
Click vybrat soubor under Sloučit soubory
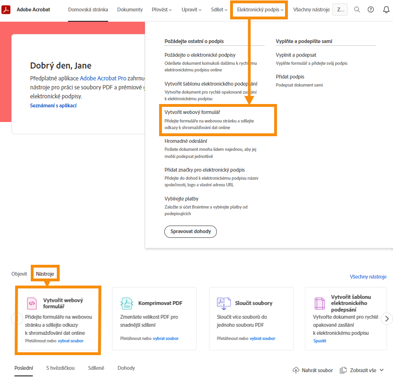click(x=262, y=339)
